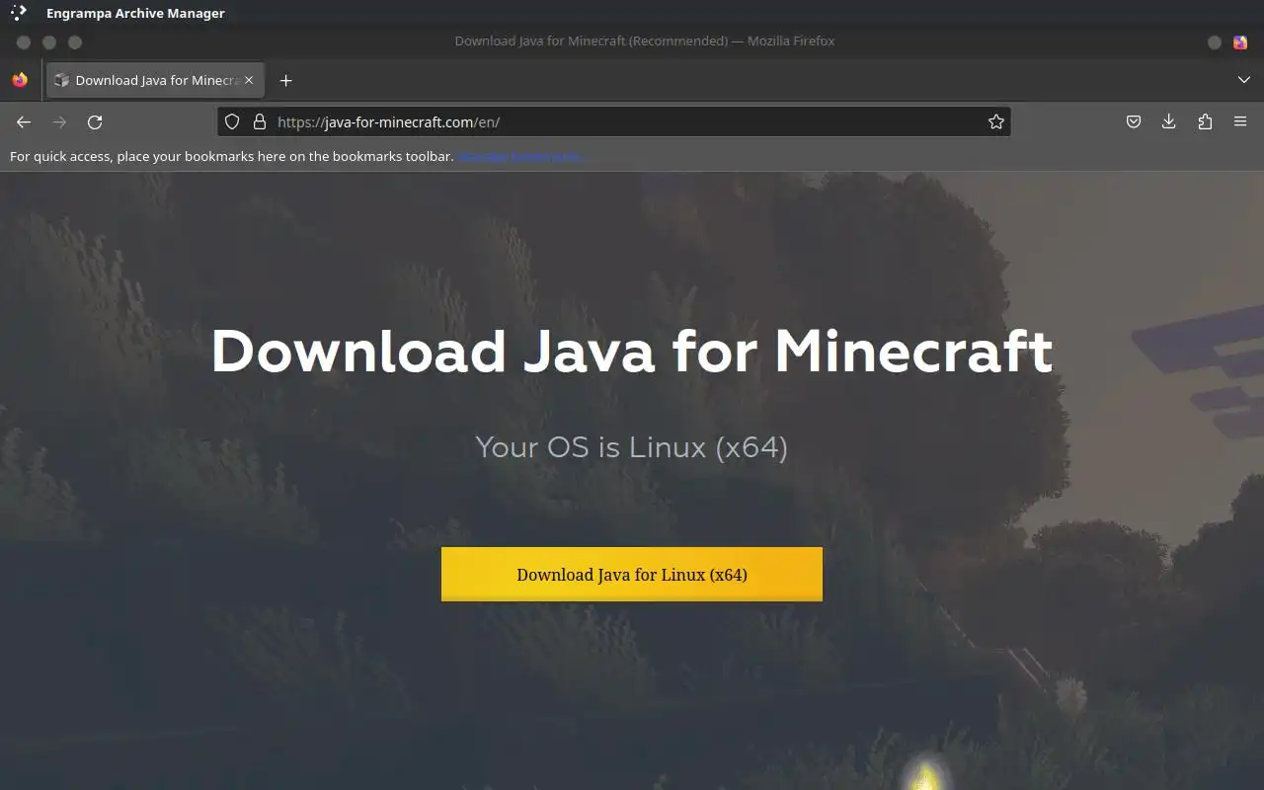Open the Firefox downloads panel
The image size is (1264, 790).
(x=1169, y=121)
